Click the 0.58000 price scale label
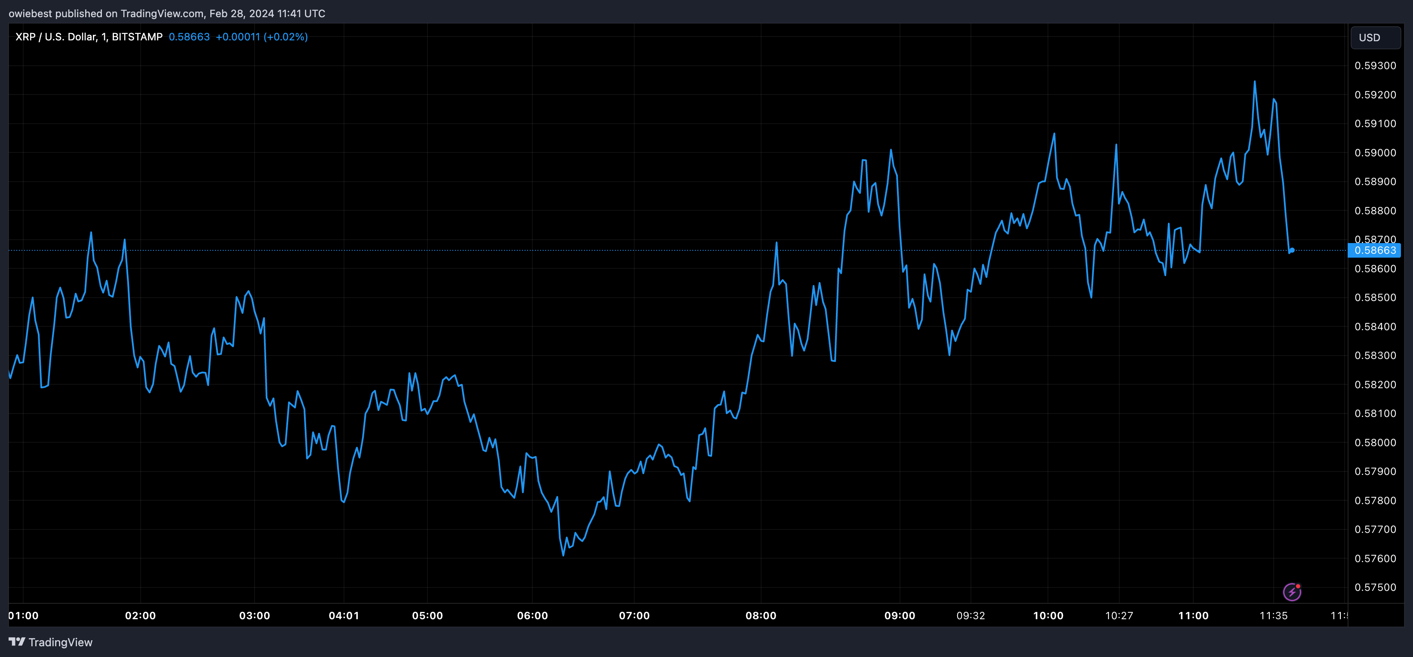Screen dimensions: 1413x657 1375,443
